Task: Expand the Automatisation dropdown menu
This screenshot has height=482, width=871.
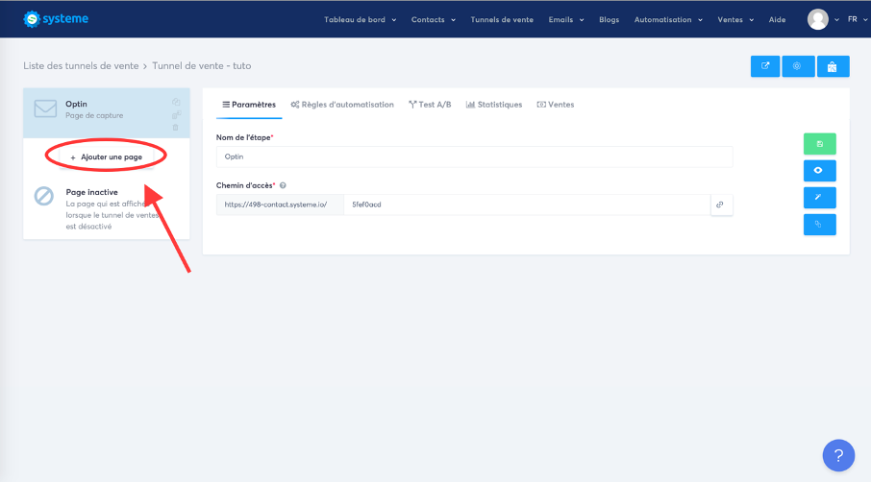Action: 668,19
